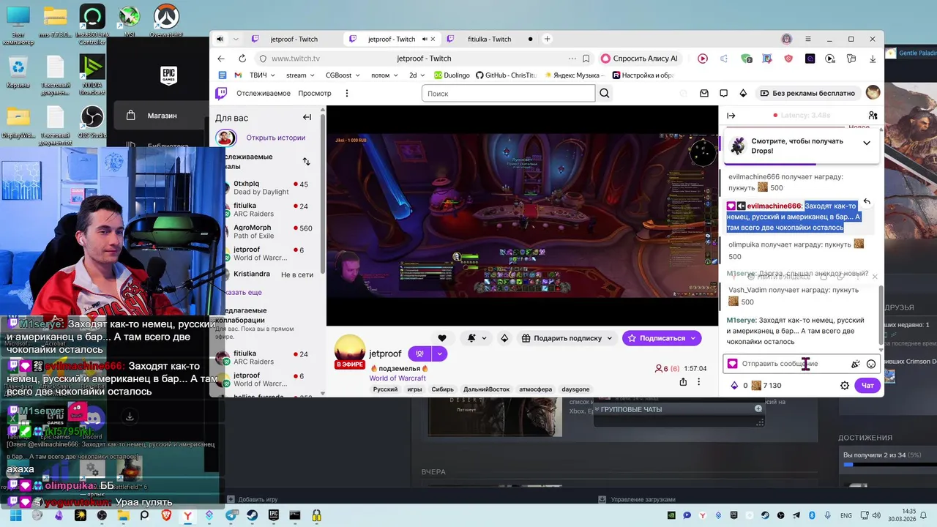Open the emoji picker in chat input
937x527 pixels.
coord(871,364)
